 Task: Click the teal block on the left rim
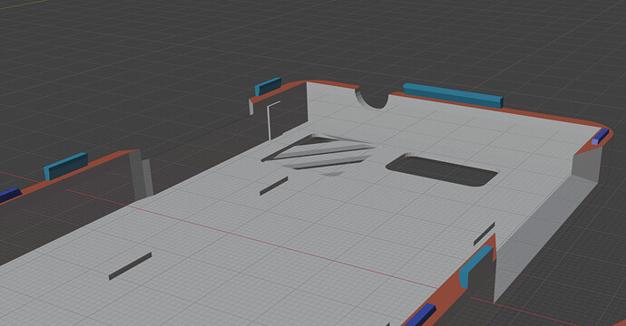pos(66,167)
